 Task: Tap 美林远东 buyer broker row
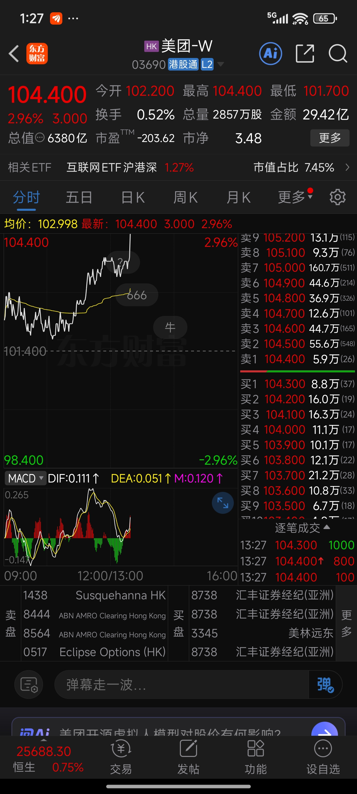[262, 633]
